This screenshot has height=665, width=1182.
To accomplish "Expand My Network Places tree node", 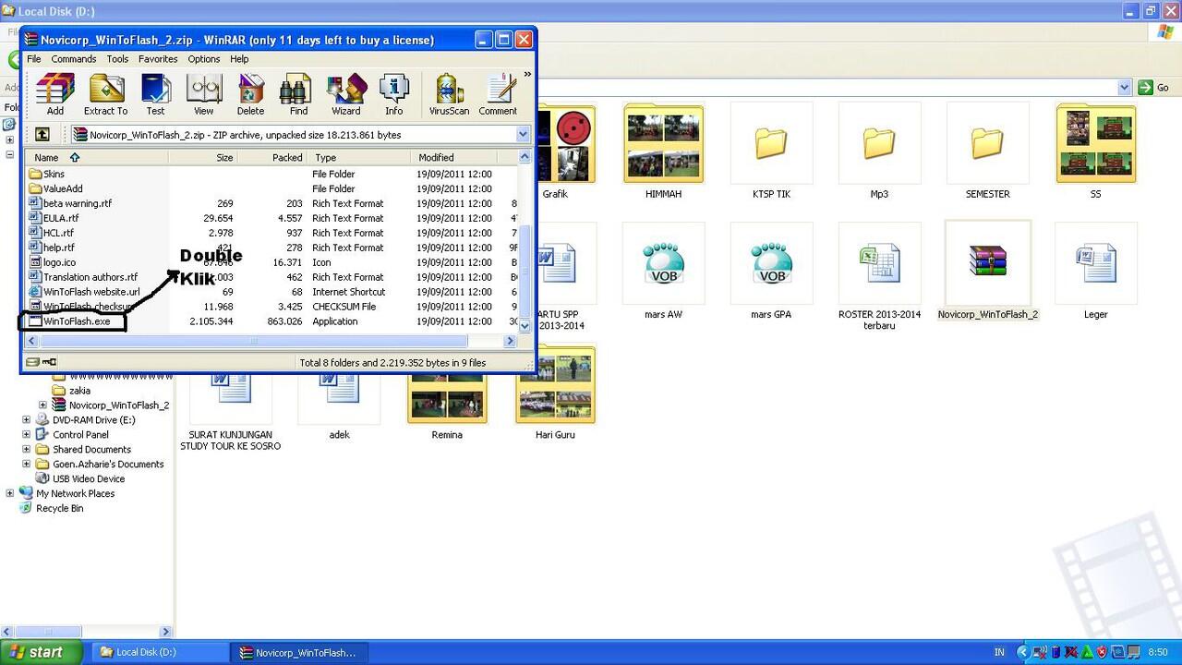I will pos(10,494).
